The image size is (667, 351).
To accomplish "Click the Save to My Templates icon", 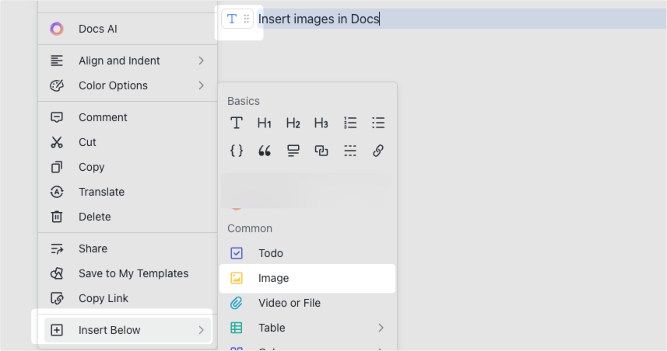I will pos(57,273).
